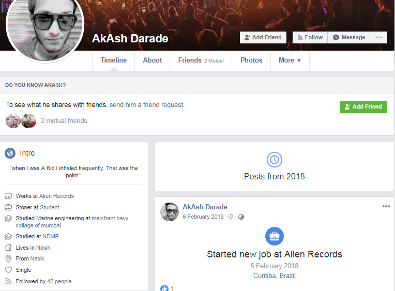395x291 pixels.
Task: Open the Friends tab
Action: (x=201, y=60)
